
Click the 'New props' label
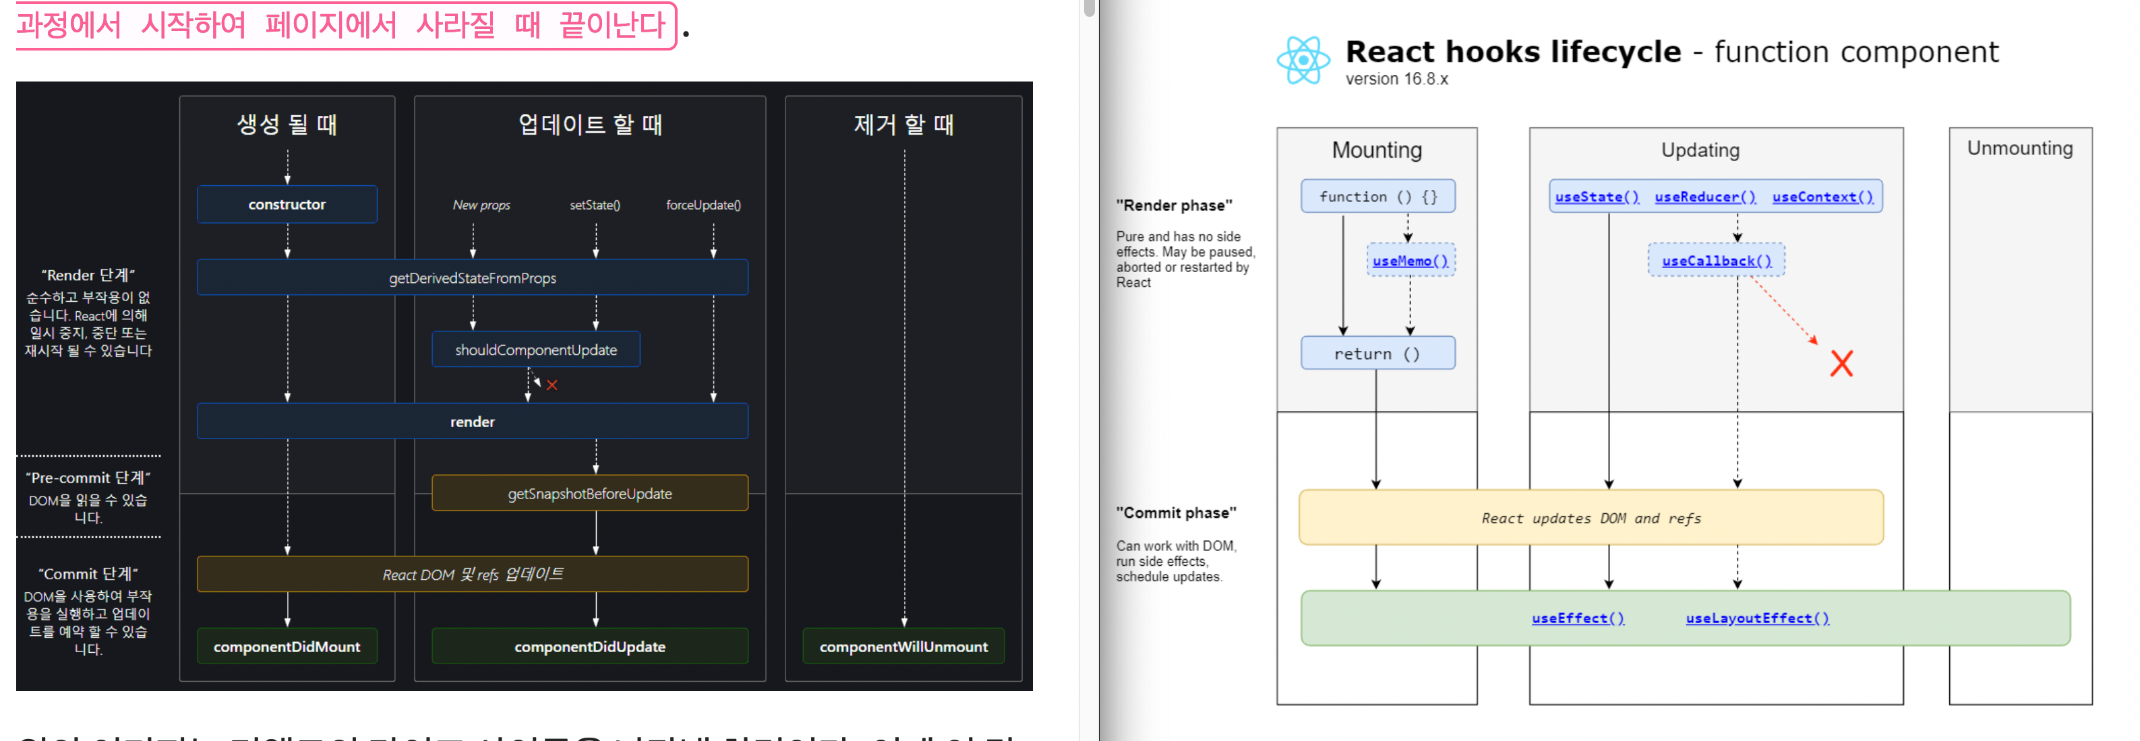pyautogui.click(x=481, y=205)
